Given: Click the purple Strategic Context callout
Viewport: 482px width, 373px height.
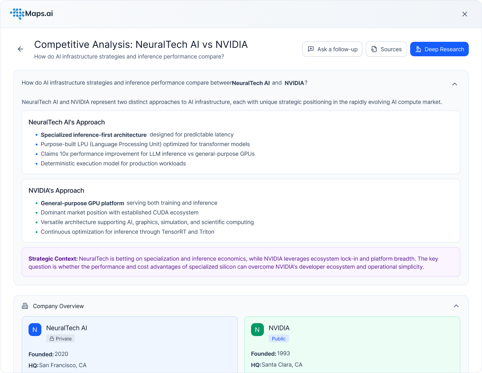Looking at the screenshot, I should (x=241, y=262).
